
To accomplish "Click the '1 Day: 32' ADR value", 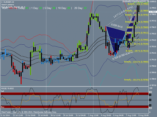I will (36, 8).
